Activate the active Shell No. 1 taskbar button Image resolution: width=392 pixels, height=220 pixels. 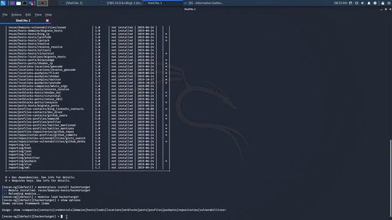162,3
